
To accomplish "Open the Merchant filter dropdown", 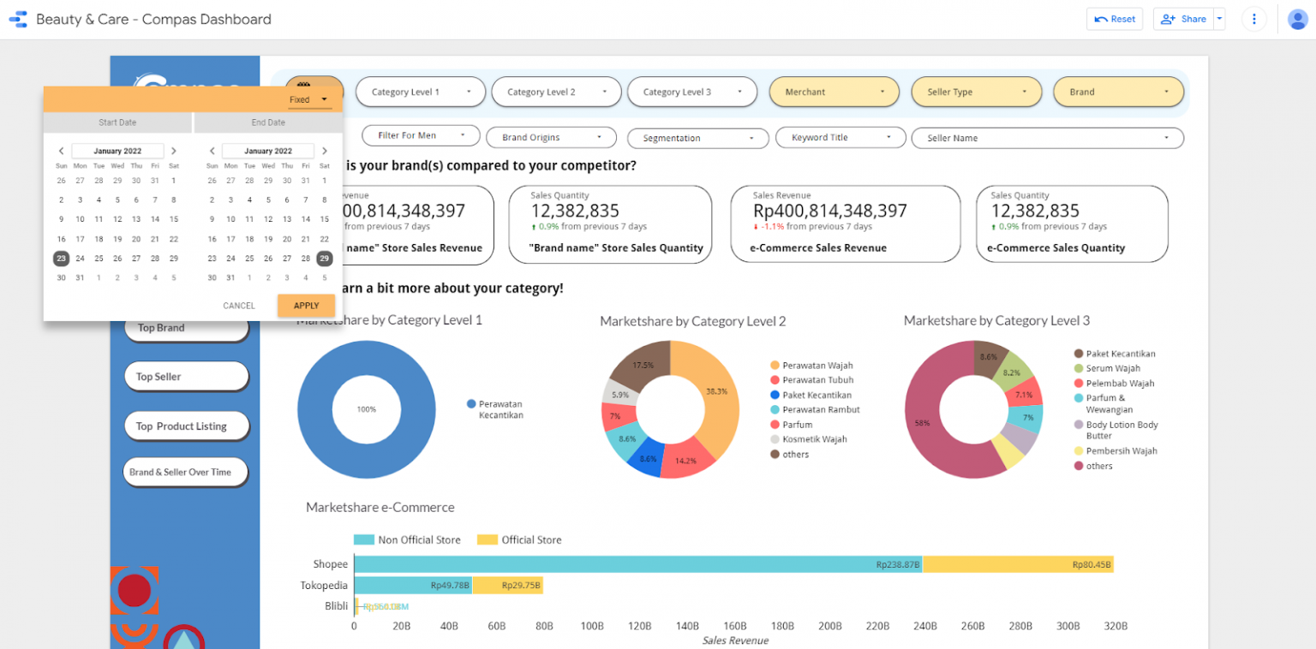I will [834, 92].
